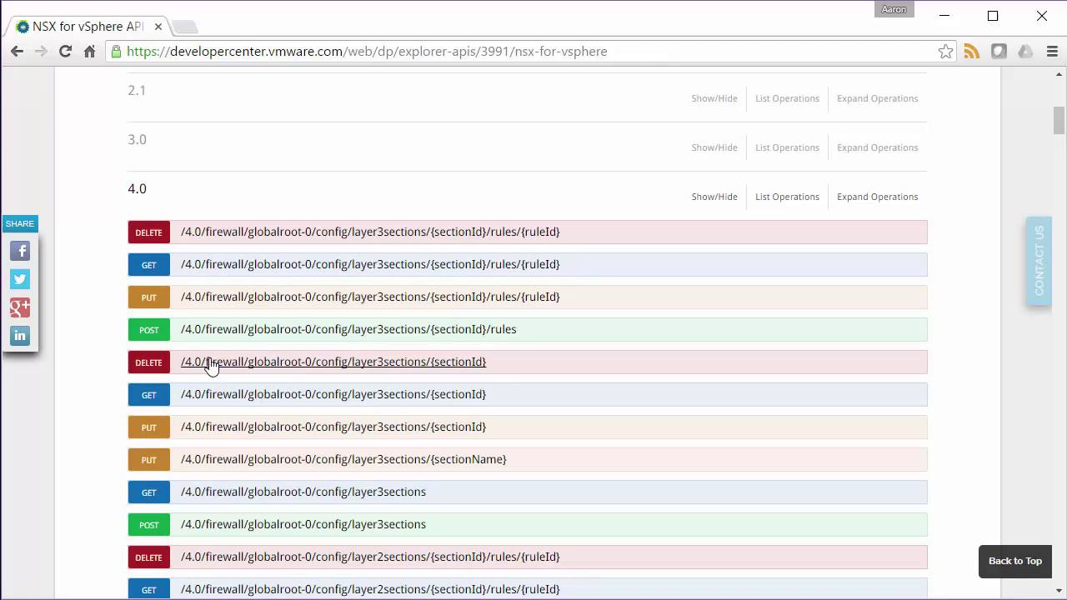Reload the page with refresh icon
This screenshot has height=600, width=1067.
(65, 52)
